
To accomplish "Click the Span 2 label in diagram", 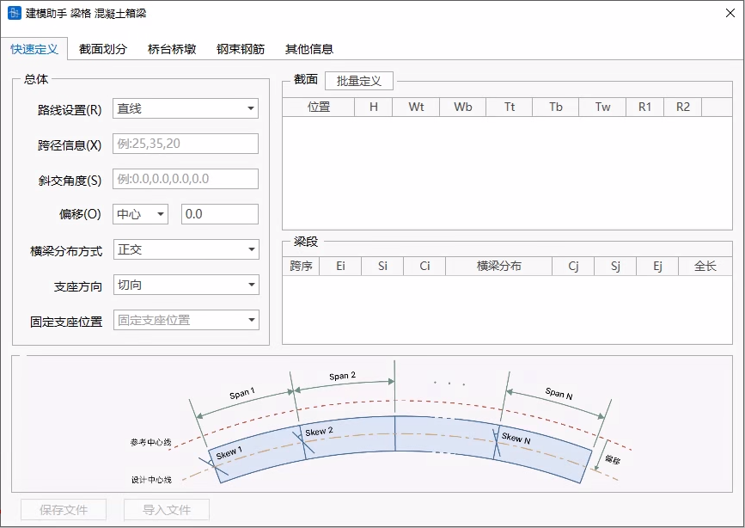I will click(x=343, y=377).
